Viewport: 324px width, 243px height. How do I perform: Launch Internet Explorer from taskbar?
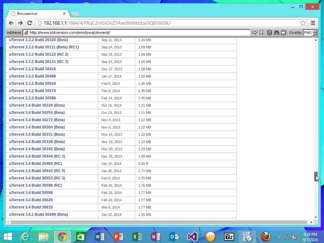coord(25,237)
